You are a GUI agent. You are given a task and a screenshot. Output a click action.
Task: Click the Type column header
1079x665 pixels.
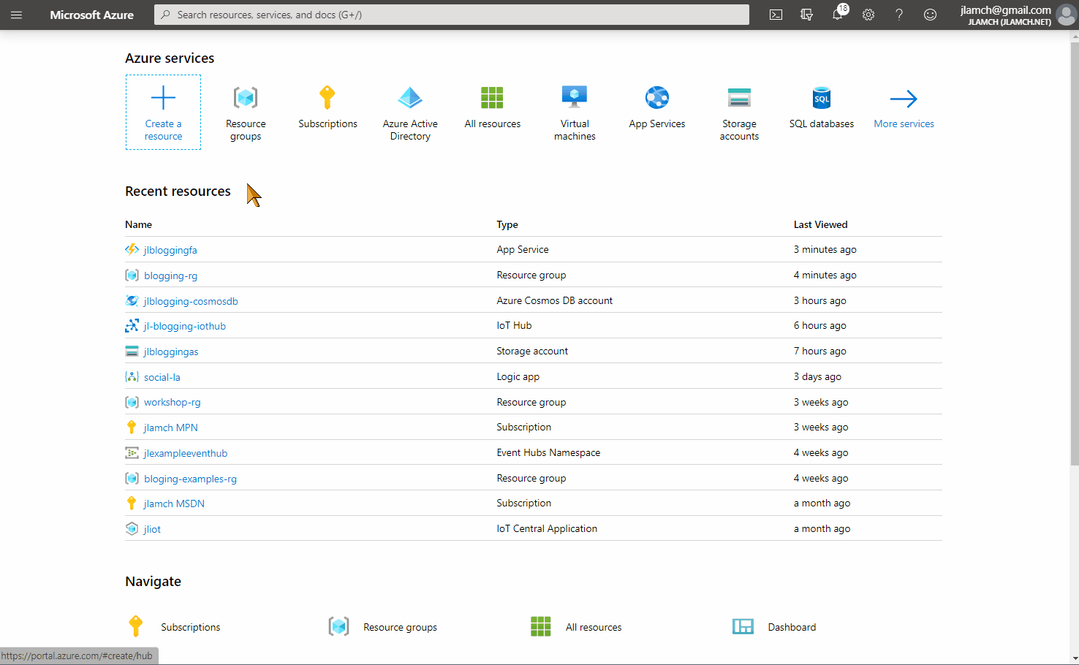(x=507, y=224)
